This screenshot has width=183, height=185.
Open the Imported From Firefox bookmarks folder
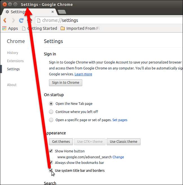(x=80, y=28)
